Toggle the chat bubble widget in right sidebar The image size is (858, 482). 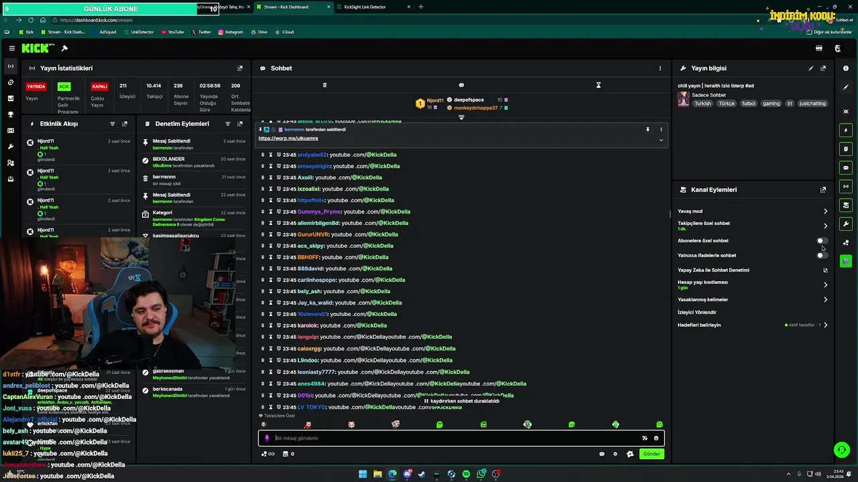(846, 167)
